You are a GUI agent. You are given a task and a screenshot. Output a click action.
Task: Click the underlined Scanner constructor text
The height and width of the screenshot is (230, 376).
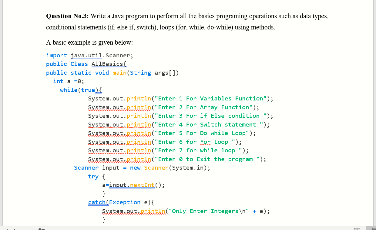click(156, 167)
